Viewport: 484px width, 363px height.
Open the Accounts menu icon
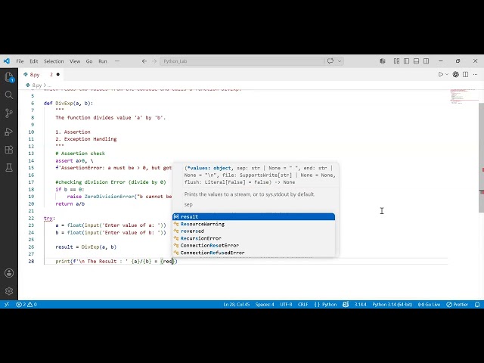pos(9,273)
